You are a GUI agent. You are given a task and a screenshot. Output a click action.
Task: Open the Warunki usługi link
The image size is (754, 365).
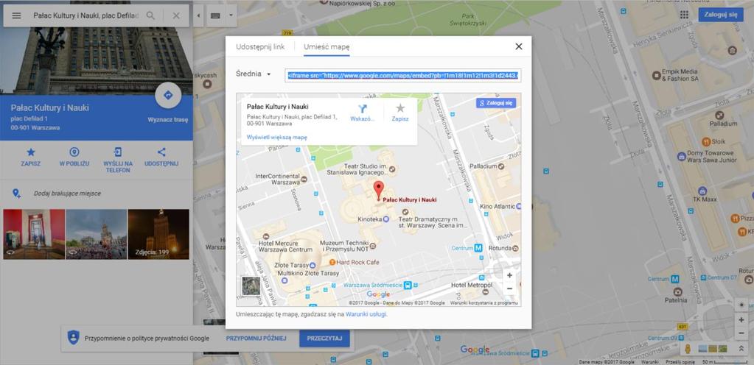coord(366,314)
